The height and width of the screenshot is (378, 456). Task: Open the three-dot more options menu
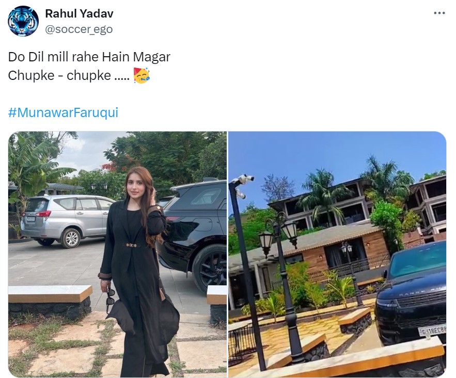tap(439, 13)
